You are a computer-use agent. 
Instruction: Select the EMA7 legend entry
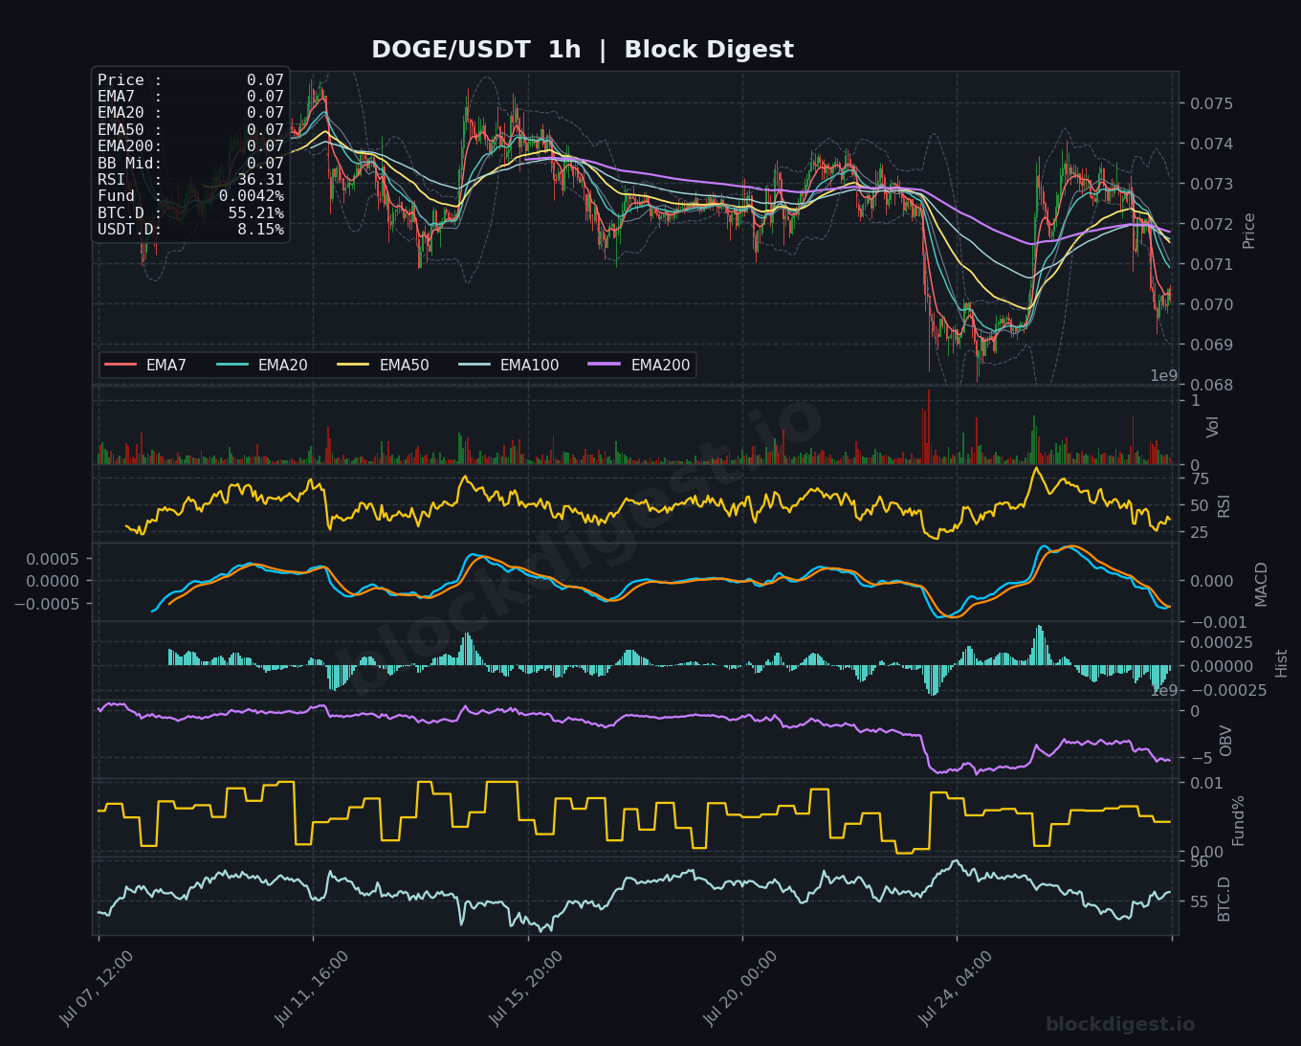[145, 365]
